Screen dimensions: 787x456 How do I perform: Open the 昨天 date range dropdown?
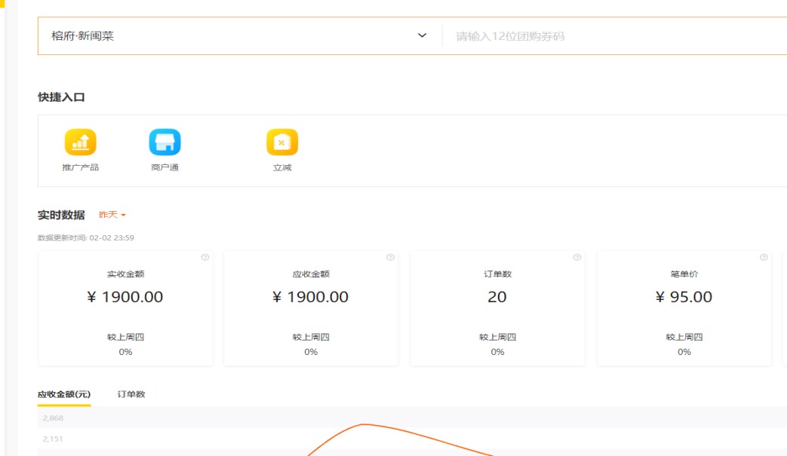112,215
